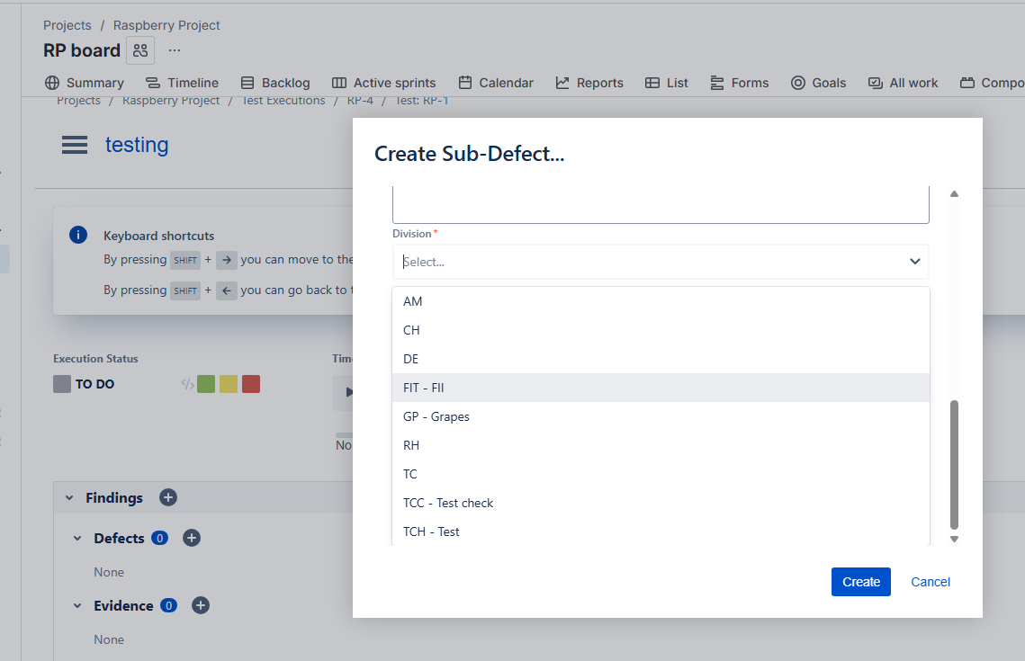
Task: Click the hamburger menu next to testing
Action: coord(75,145)
